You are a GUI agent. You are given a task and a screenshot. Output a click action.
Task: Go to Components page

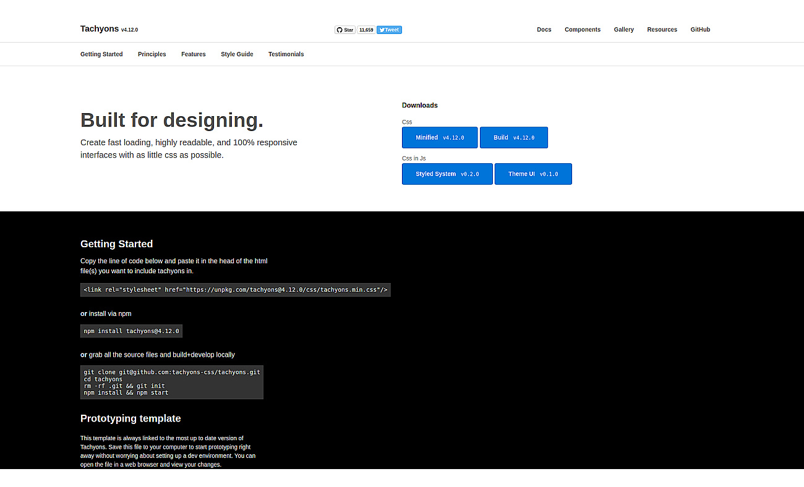tap(583, 30)
